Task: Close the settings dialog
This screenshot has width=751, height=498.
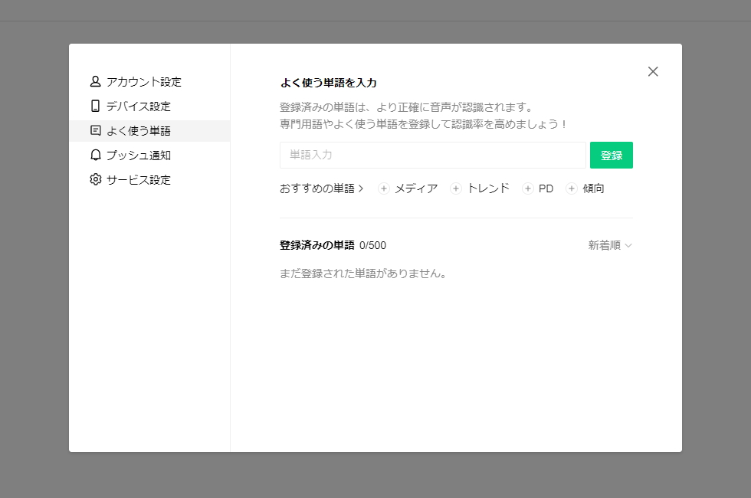Action: pos(653,71)
